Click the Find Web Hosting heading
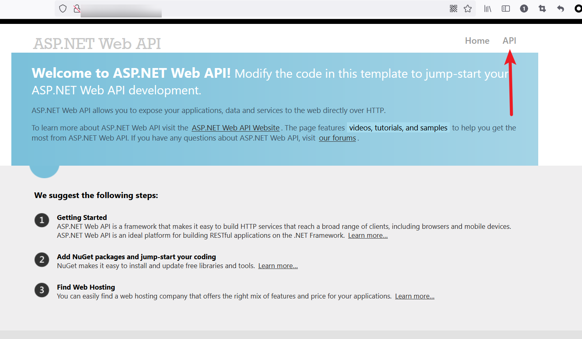 86,287
